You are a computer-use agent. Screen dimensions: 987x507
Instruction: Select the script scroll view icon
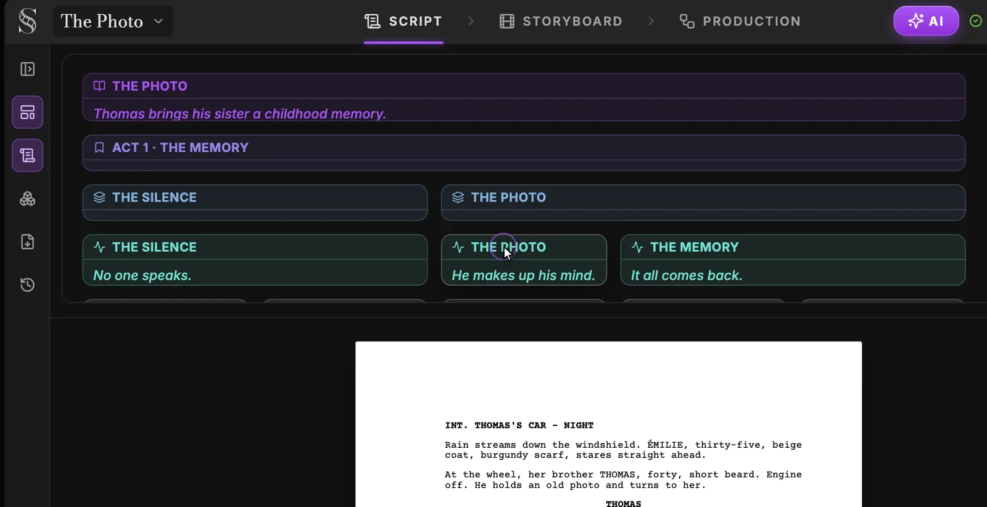coord(27,155)
